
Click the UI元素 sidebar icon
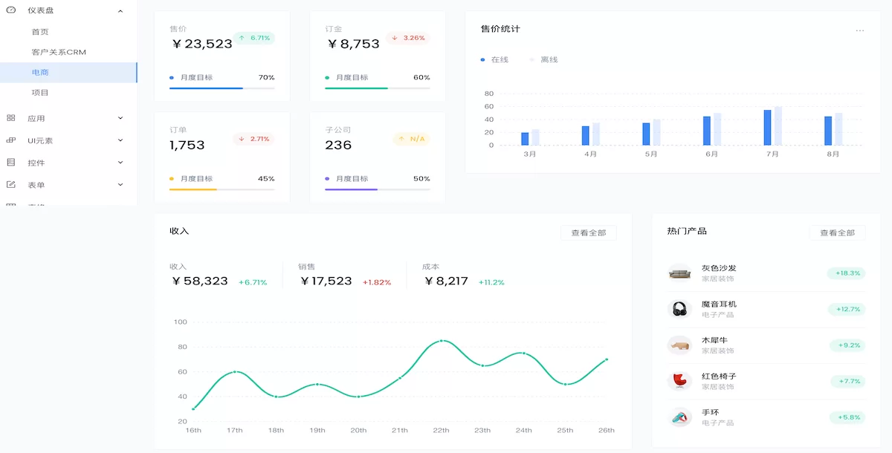10,140
